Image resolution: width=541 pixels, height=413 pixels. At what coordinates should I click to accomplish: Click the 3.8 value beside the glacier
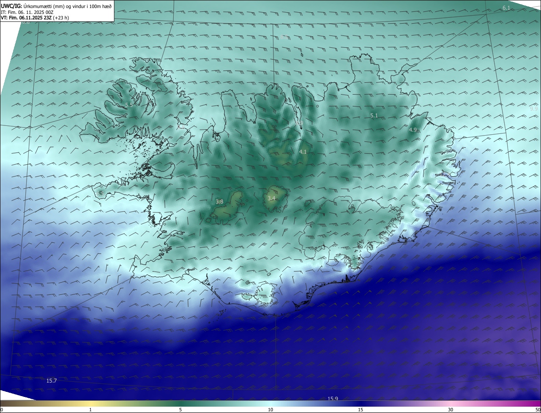coord(219,202)
